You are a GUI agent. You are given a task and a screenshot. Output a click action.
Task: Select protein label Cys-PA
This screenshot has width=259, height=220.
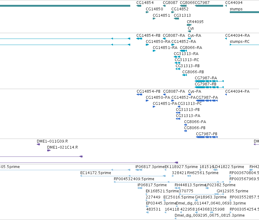tap(194, 91)
